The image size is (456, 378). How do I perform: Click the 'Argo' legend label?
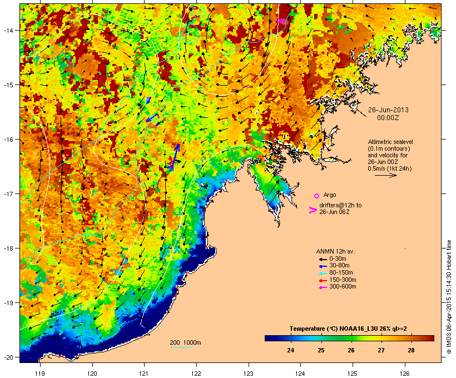click(330, 195)
